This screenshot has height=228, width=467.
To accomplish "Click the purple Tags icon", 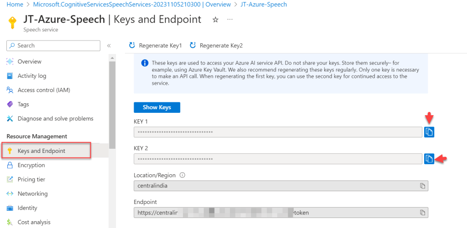I will tap(10, 104).
